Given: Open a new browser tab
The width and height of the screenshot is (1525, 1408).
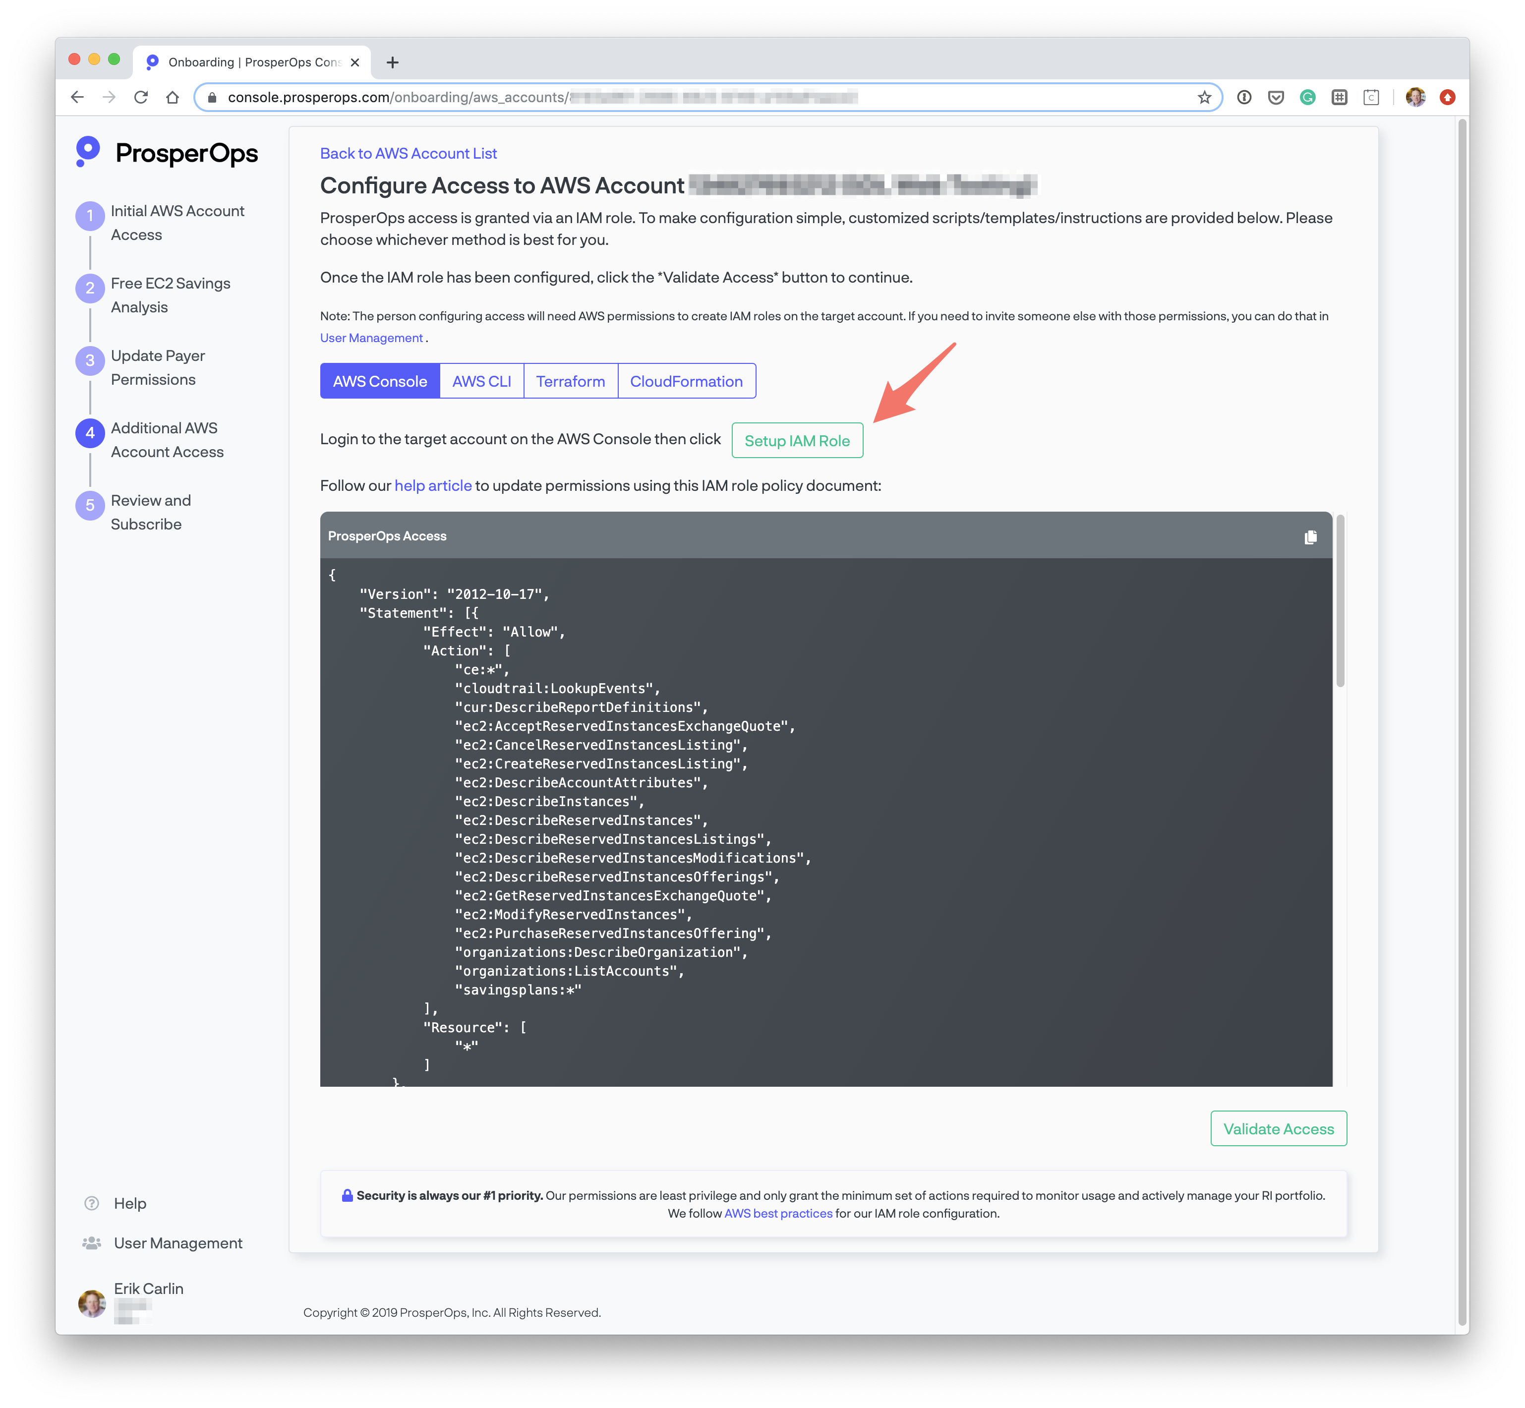Looking at the screenshot, I should [392, 62].
